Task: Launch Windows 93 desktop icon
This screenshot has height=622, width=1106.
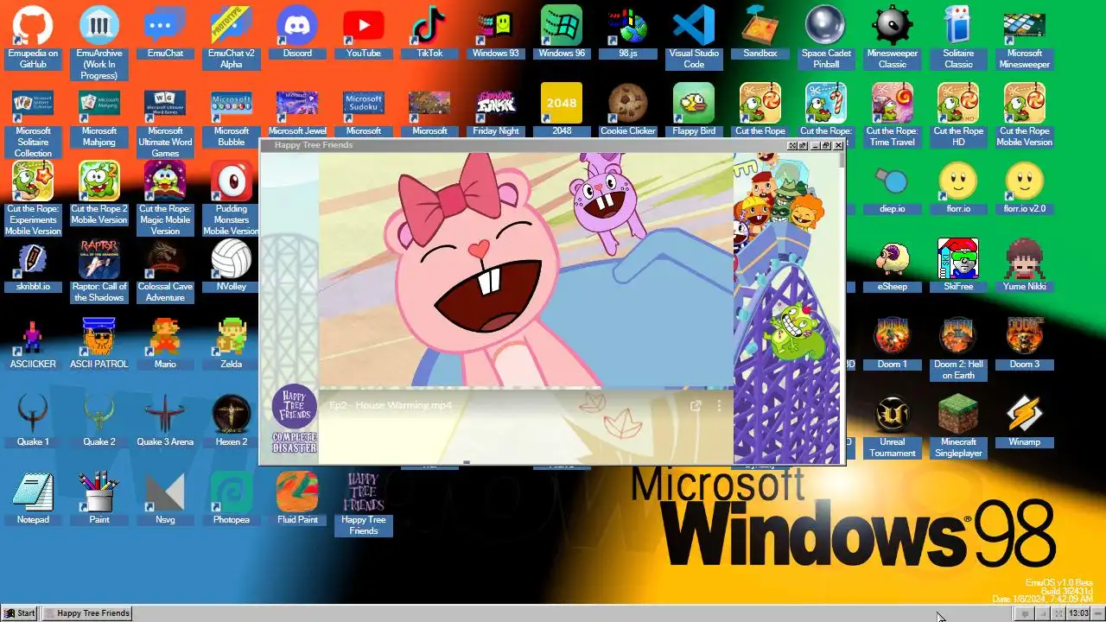Action: pos(496,32)
